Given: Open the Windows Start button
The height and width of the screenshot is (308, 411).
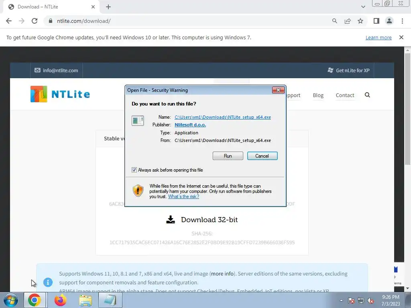Looking at the screenshot, I should click(11, 300).
